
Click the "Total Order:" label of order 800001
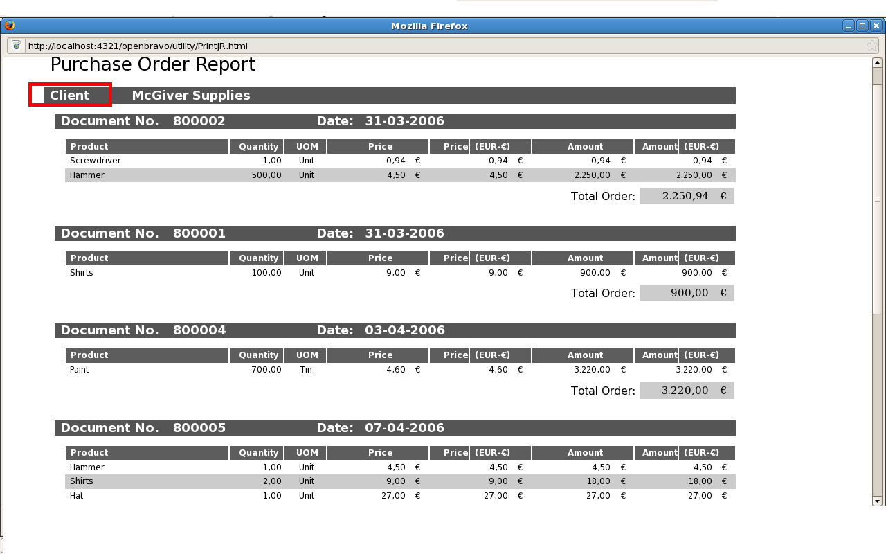[x=603, y=294]
